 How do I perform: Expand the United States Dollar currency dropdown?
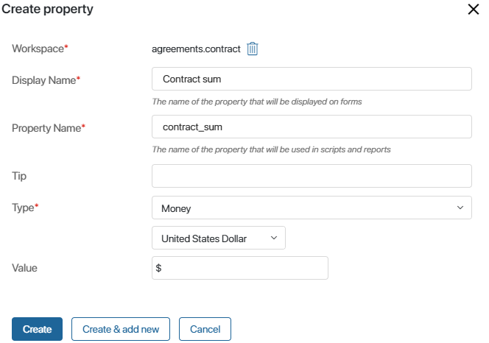tap(219, 238)
